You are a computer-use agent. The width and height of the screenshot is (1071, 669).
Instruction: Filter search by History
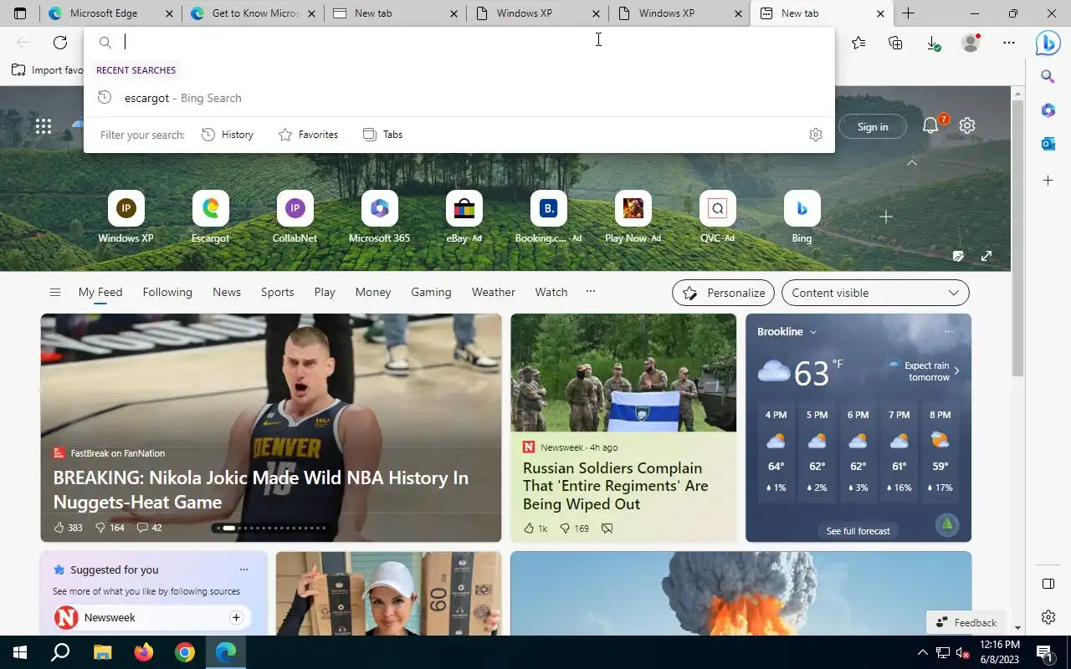point(228,135)
